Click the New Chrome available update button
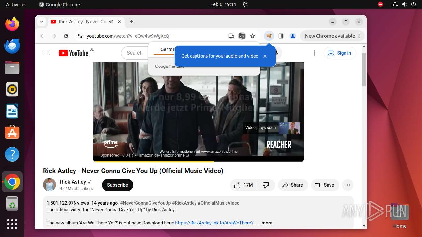Image resolution: width=422 pixels, height=237 pixels. pos(332,36)
